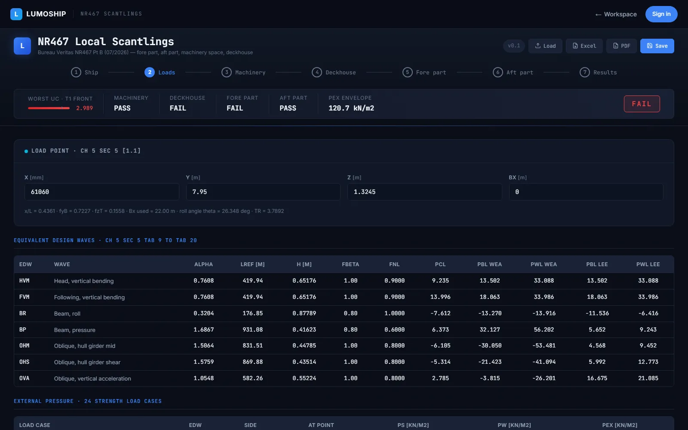This screenshot has height=430, width=688.
Task: Select step 7 Results circle
Action: [x=585, y=72]
